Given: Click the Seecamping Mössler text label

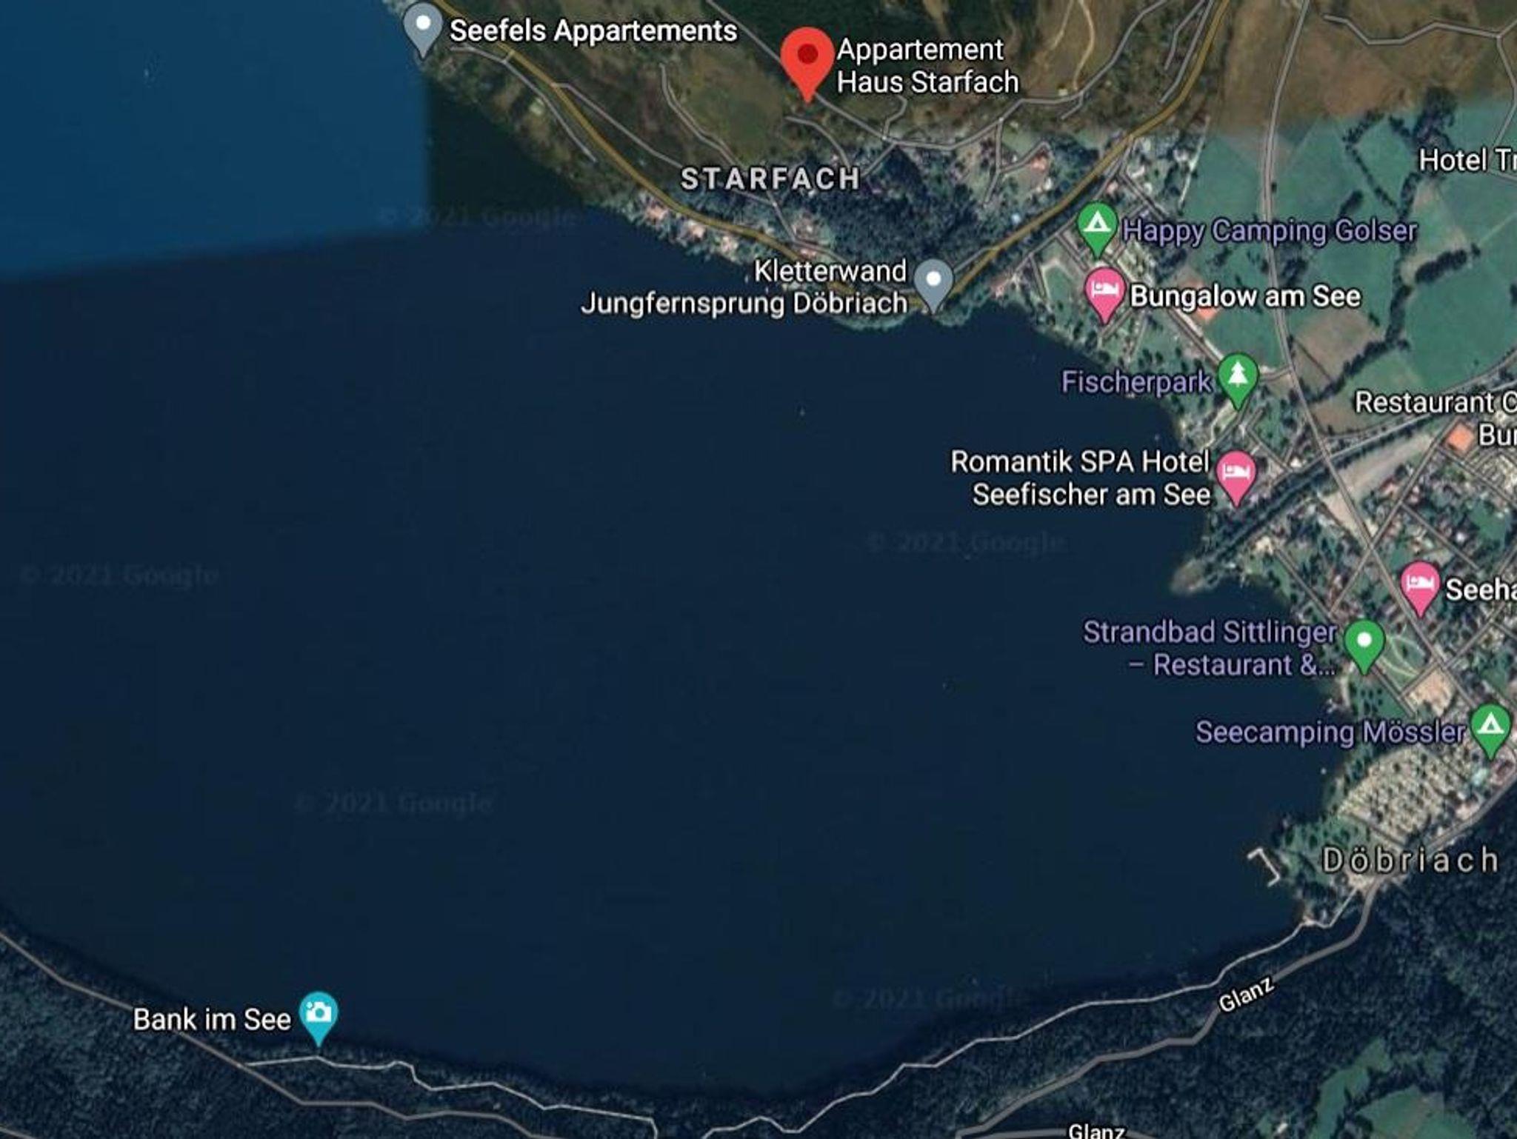Looking at the screenshot, I should pyautogui.click(x=1330, y=732).
